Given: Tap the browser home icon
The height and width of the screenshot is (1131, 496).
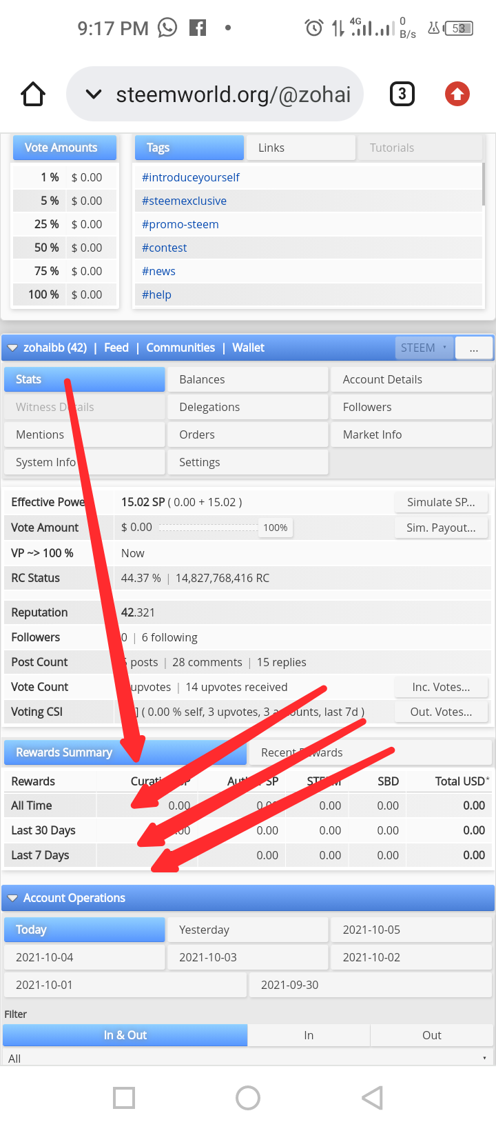Looking at the screenshot, I should point(33,94).
